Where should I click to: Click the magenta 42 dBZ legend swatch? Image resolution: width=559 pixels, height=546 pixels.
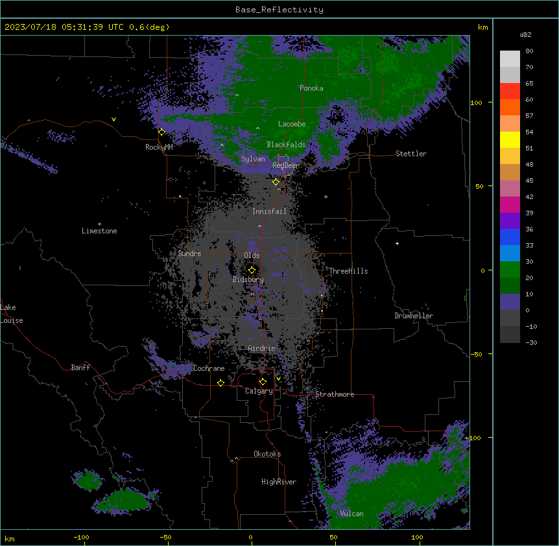point(510,204)
